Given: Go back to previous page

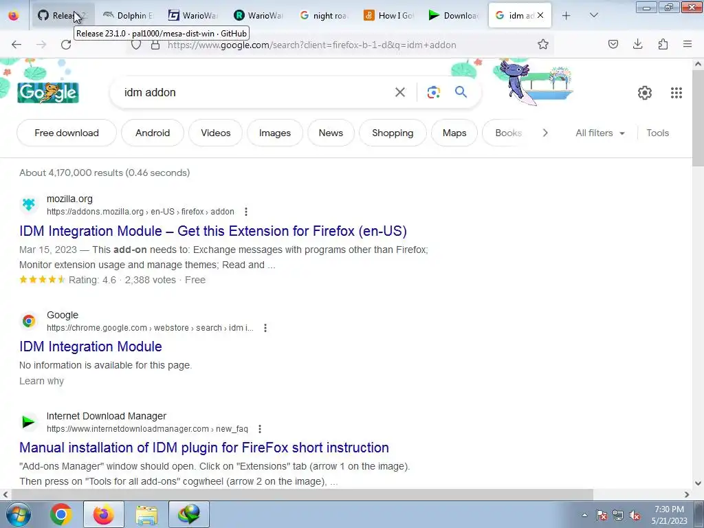Looking at the screenshot, I should [16, 45].
